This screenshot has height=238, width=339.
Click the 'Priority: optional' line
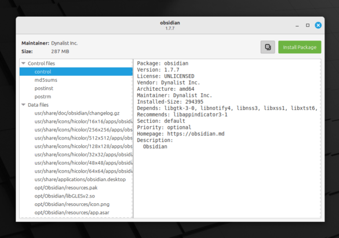pos(164,127)
